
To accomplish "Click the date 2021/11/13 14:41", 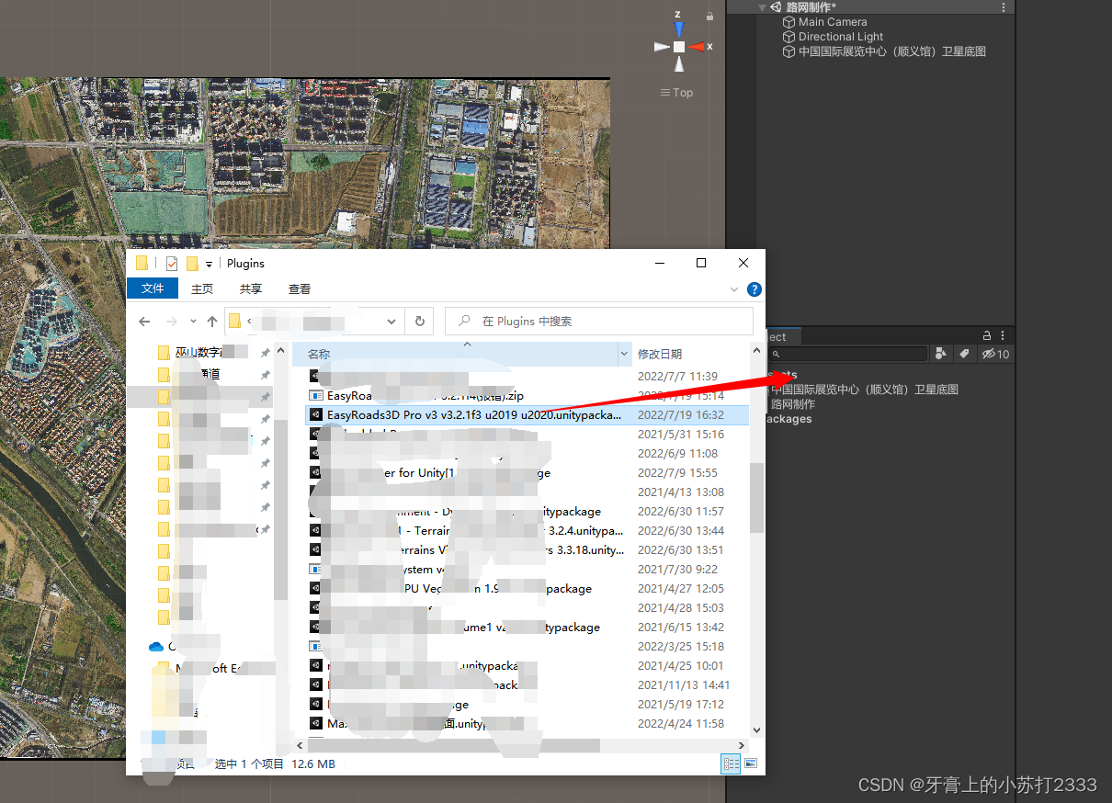I will click(684, 685).
